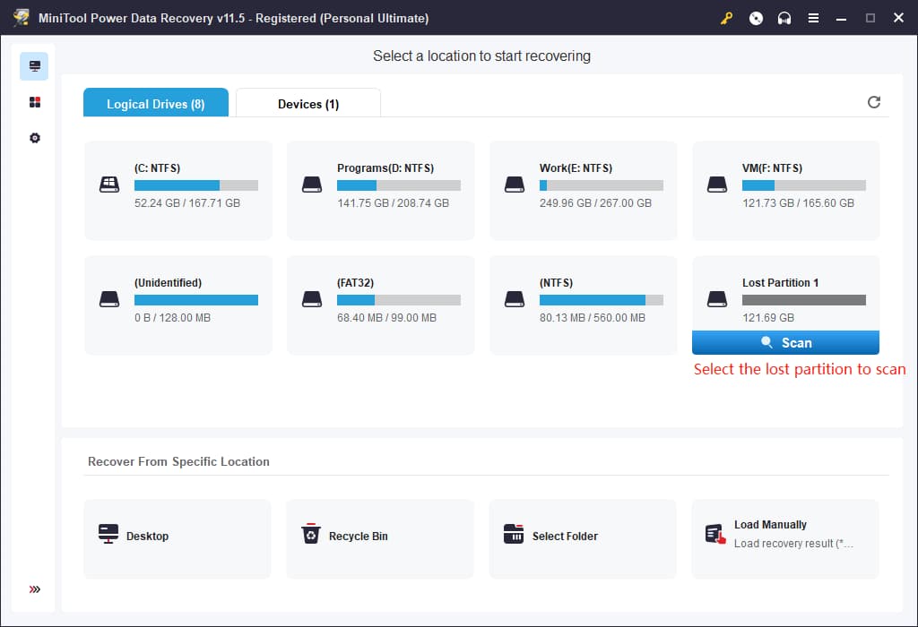Image resolution: width=918 pixels, height=627 pixels.
Task: Select the Logical Drives (8) tab
Action: click(155, 104)
